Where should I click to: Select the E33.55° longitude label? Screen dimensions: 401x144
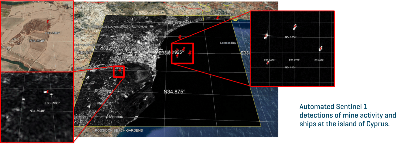coord(84,53)
